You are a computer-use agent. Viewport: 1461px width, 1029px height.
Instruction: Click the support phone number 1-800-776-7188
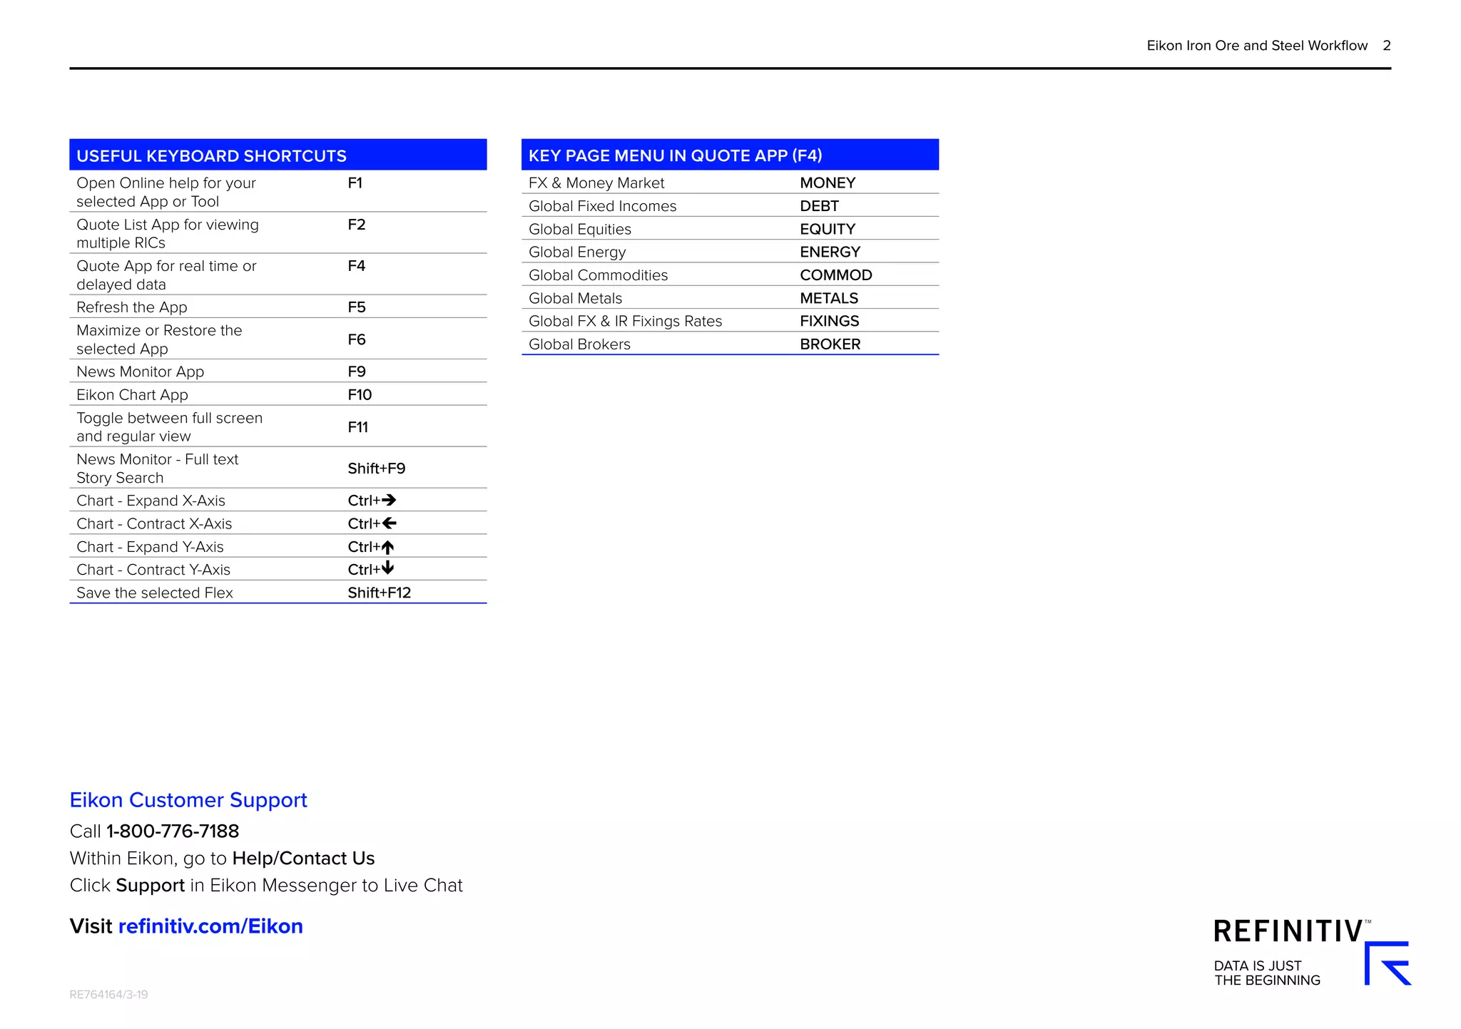pos(173,831)
